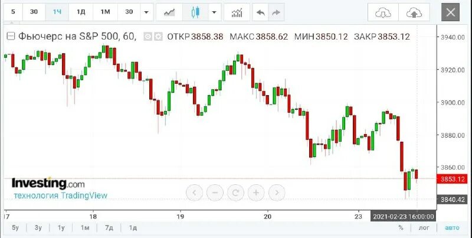Click the ОТКР 3858.38 open value
Viewport: 472px width, 238px height.
pyautogui.click(x=195, y=37)
